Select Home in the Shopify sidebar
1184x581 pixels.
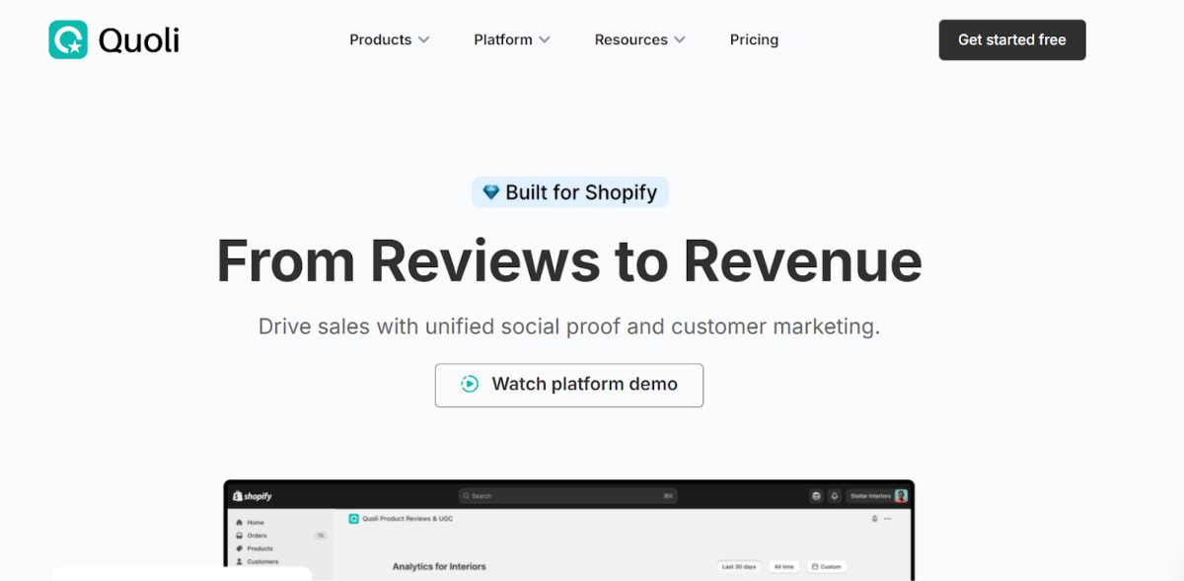click(250, 522)
